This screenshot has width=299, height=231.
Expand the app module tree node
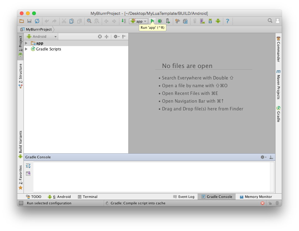tap(26, 43)
